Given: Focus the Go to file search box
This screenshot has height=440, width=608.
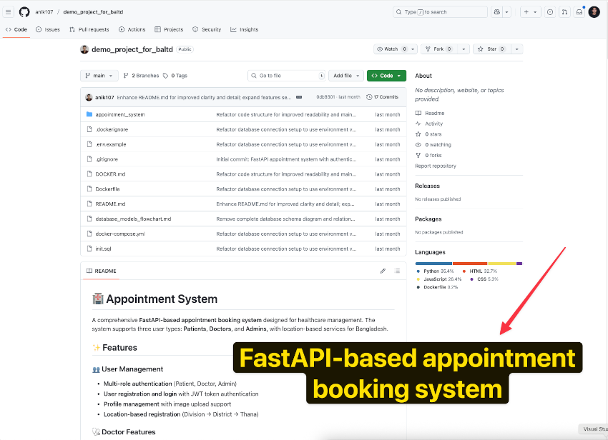Looking at the screenshot, I should tap(286, 76).
